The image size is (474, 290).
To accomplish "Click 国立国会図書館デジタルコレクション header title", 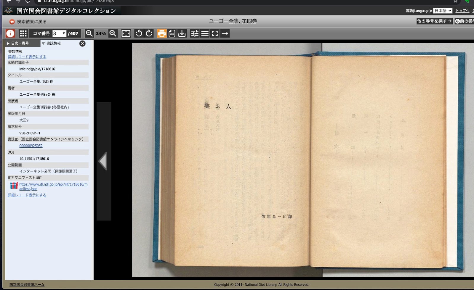I will [66, 11].
